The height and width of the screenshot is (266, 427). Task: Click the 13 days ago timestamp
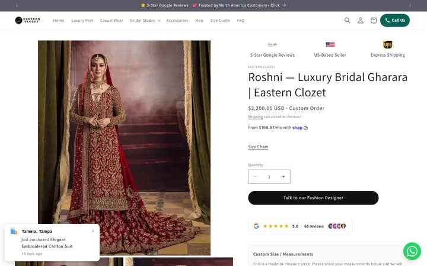[32, 254]
